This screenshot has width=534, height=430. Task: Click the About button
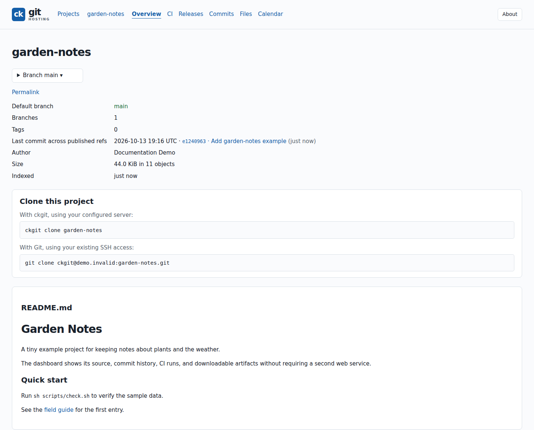click(510, 14)
